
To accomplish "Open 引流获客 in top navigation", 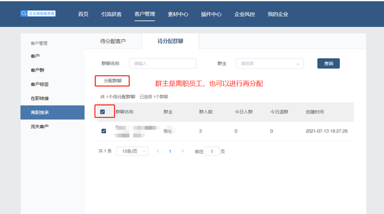I will (112, 14).
